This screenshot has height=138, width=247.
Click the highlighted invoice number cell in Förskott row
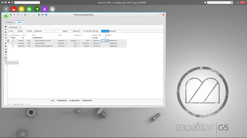point(105,41)
